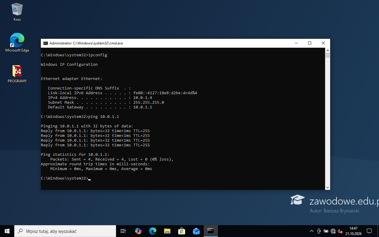Open the Windows Start menu
The width and height of the screenshot is (379, 237).
pyautogui.click(x=7, y=231)
